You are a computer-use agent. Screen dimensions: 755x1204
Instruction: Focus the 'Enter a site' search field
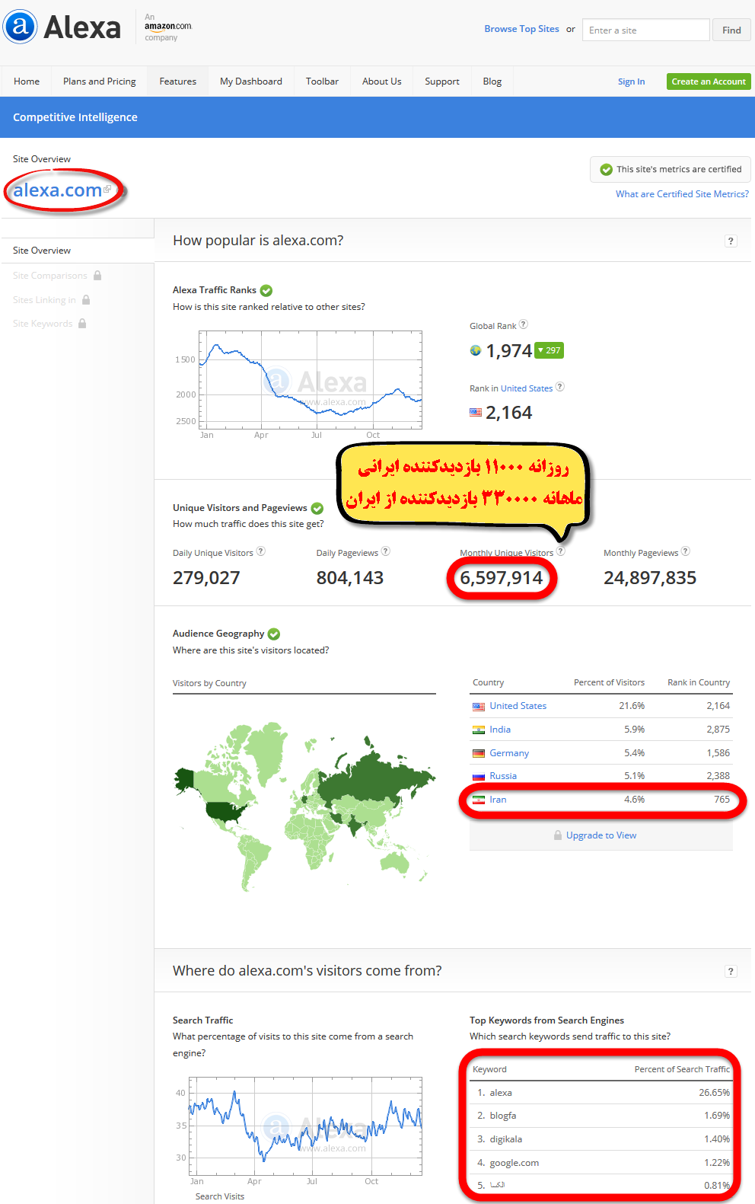[x=646, y=30]
